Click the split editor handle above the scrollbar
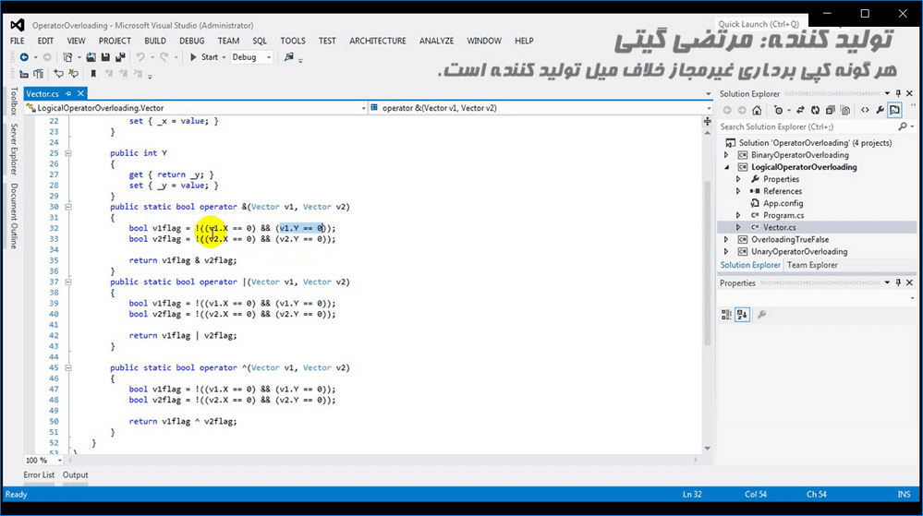923x516 pixels. (708, 121)
